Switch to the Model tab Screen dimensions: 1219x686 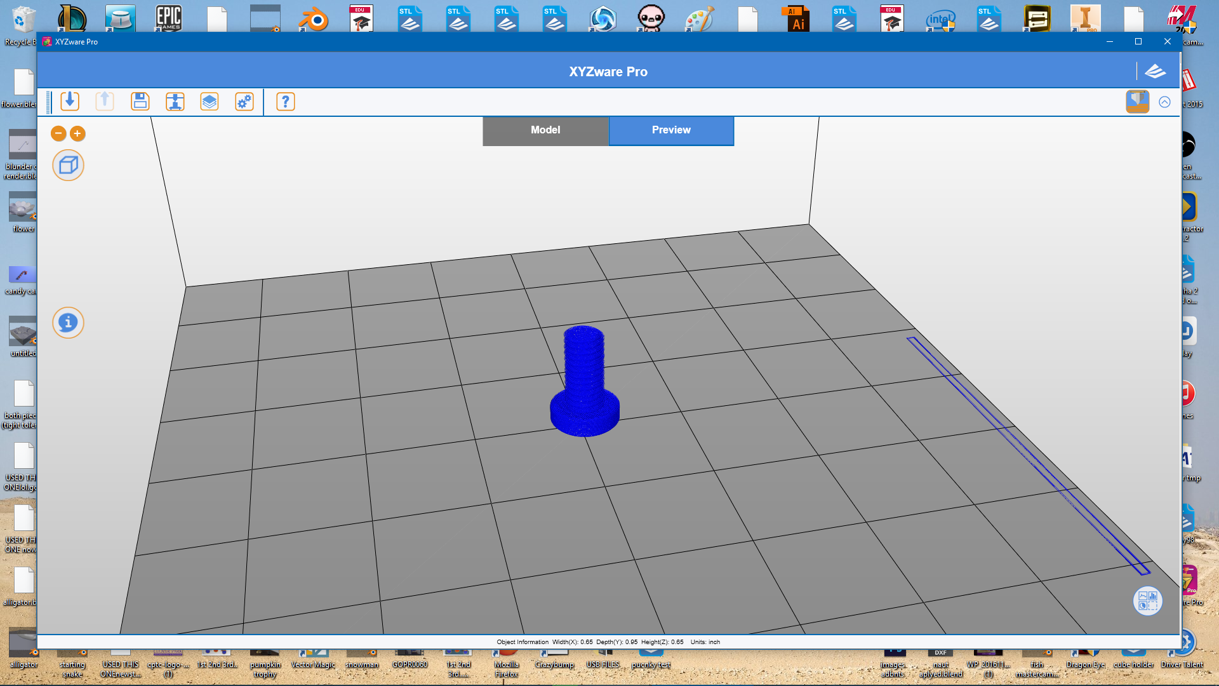(x=545, y=130)
